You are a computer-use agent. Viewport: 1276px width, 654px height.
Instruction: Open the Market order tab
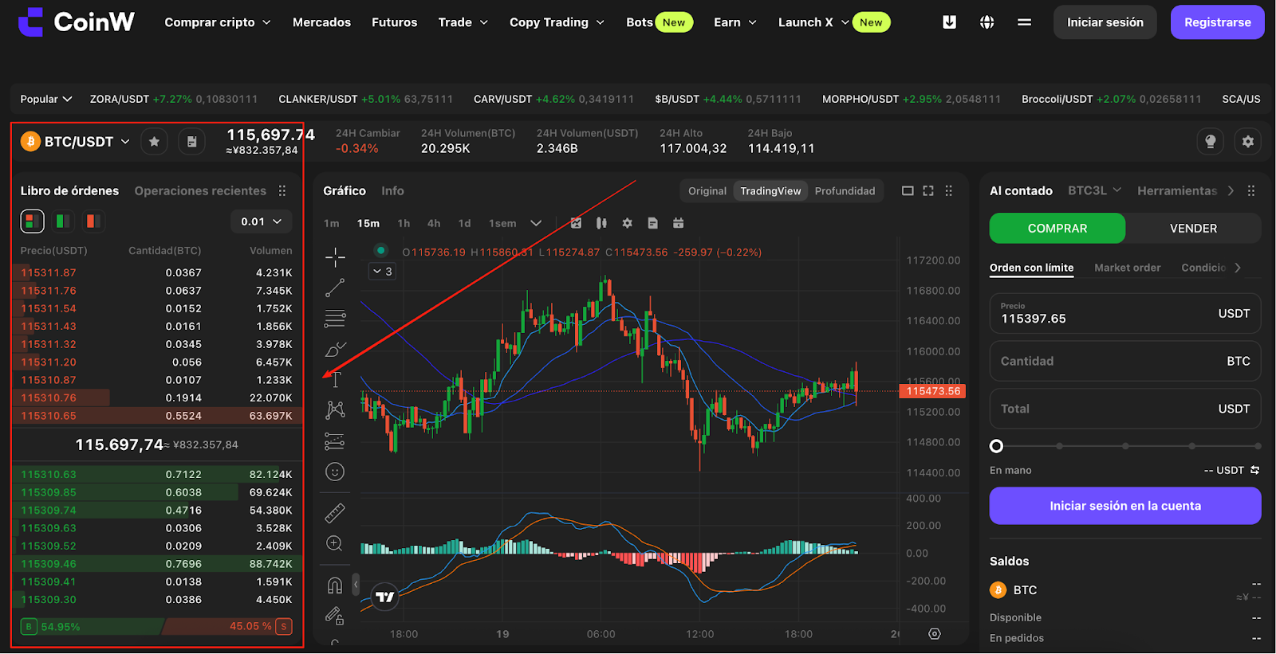[1127, 268]
